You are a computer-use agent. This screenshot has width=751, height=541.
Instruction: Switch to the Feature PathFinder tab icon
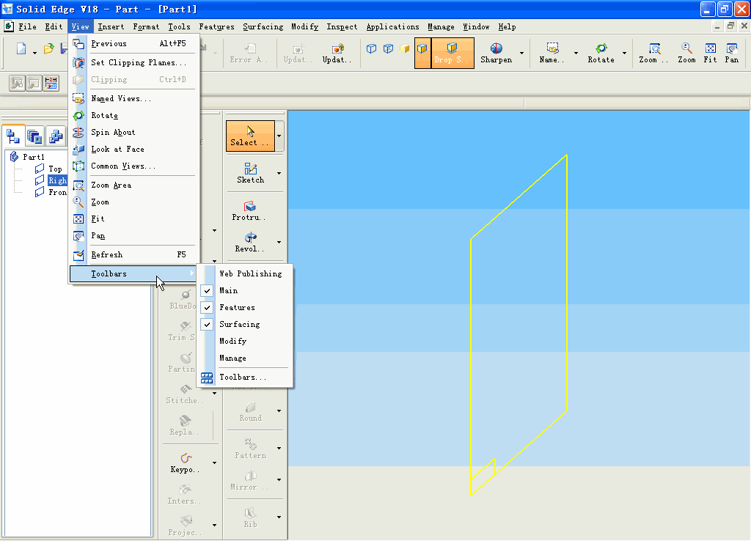[13, 136]
